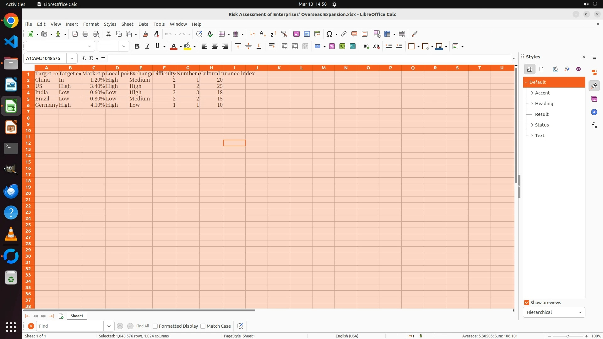Click into the Find text field

(x=70, y=326)
